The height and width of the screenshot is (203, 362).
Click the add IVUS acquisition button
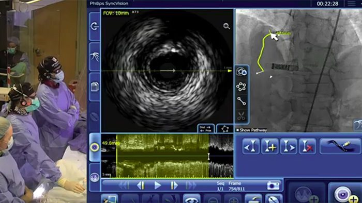tap(345, 194)
